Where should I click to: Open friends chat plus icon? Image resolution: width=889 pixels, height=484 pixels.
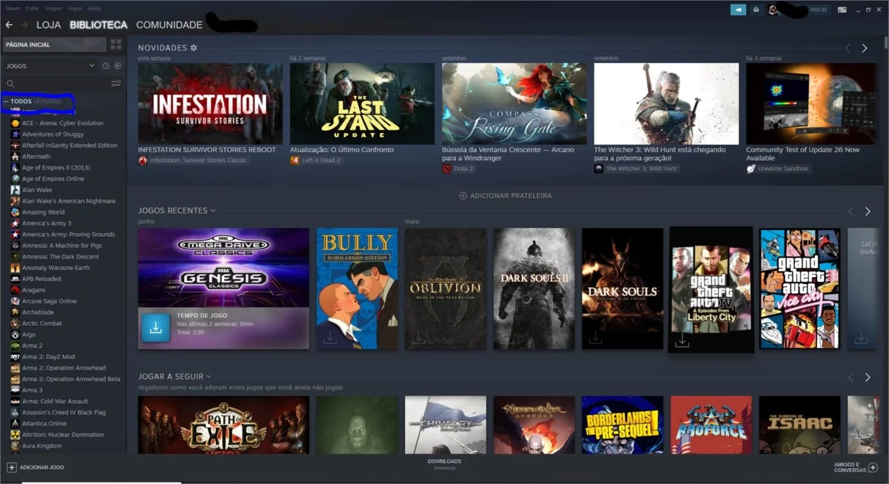coord(873,467)
